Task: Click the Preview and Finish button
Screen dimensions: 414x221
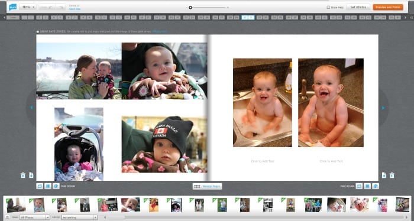Action: click(388, 7)
